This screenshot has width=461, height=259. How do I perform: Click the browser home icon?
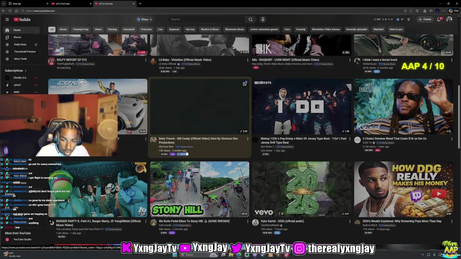16,11
